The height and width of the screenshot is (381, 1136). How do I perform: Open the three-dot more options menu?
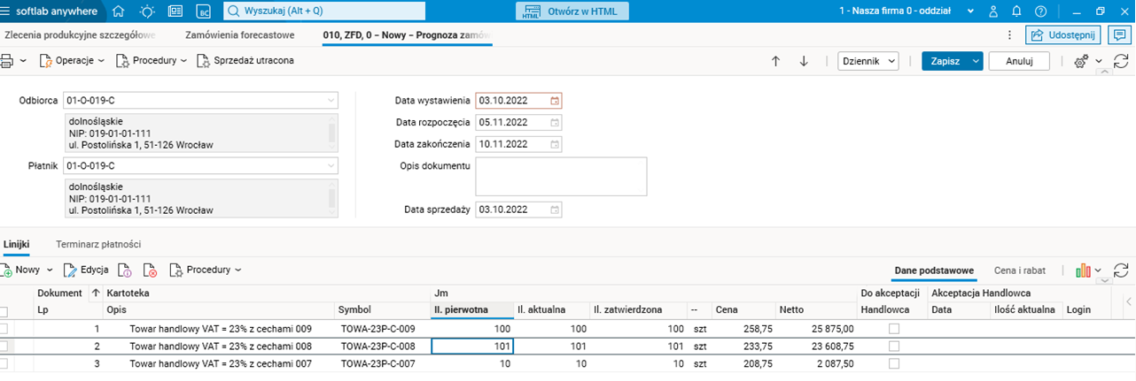tap(1010, 34)
